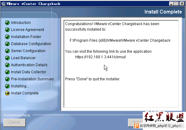Click the Load Balancer step label

pos(23,58)
